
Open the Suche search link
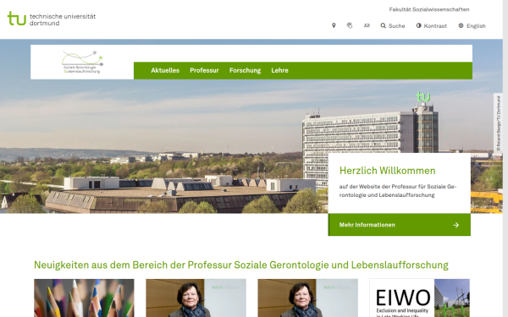393,26
